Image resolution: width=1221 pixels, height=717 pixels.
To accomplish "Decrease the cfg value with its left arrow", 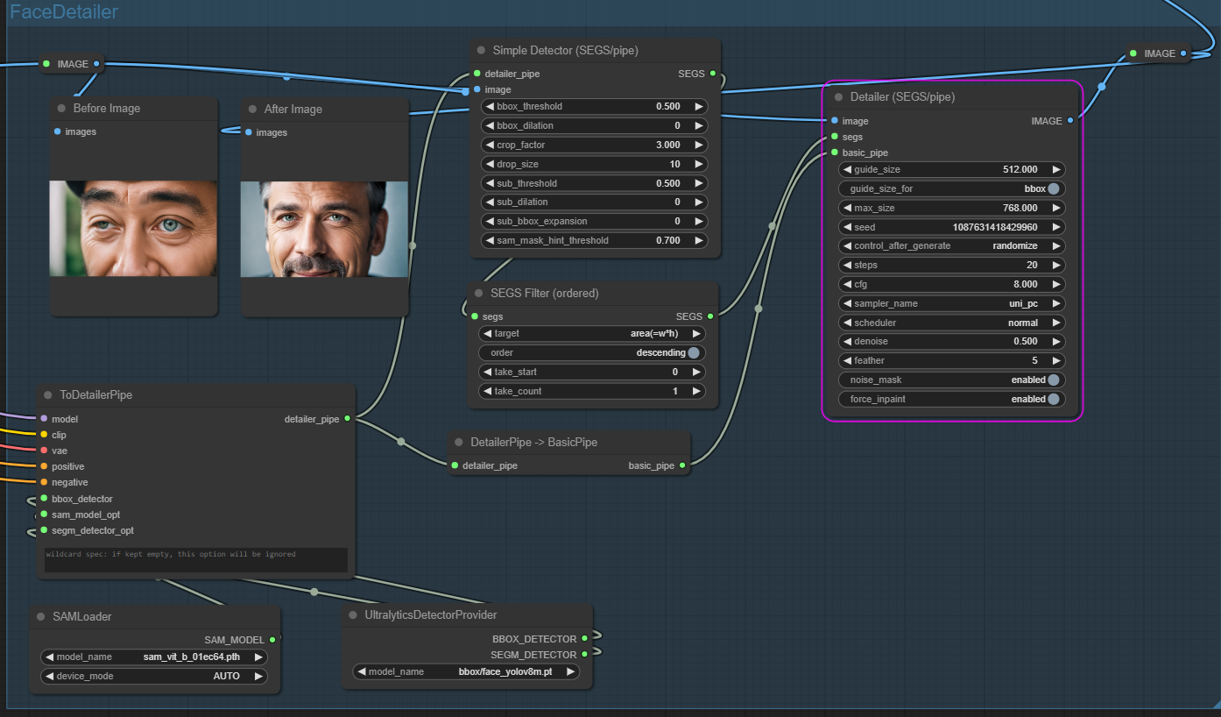I will pyautogui.click(x=846, y=284).
